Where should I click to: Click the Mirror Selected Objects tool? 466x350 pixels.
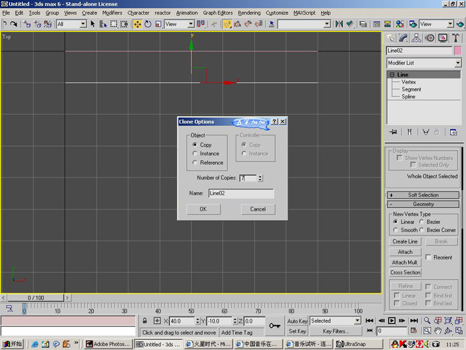click(339, 24)
